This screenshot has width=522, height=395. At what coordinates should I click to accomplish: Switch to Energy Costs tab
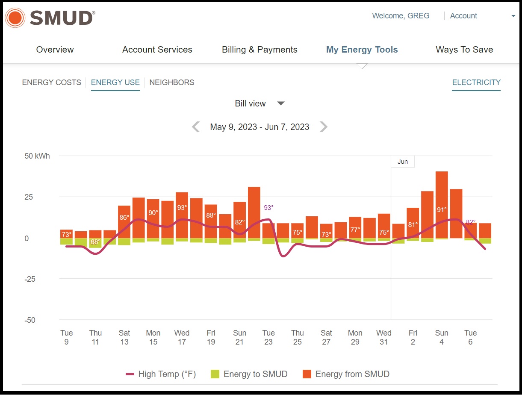(x=51, y=83)
